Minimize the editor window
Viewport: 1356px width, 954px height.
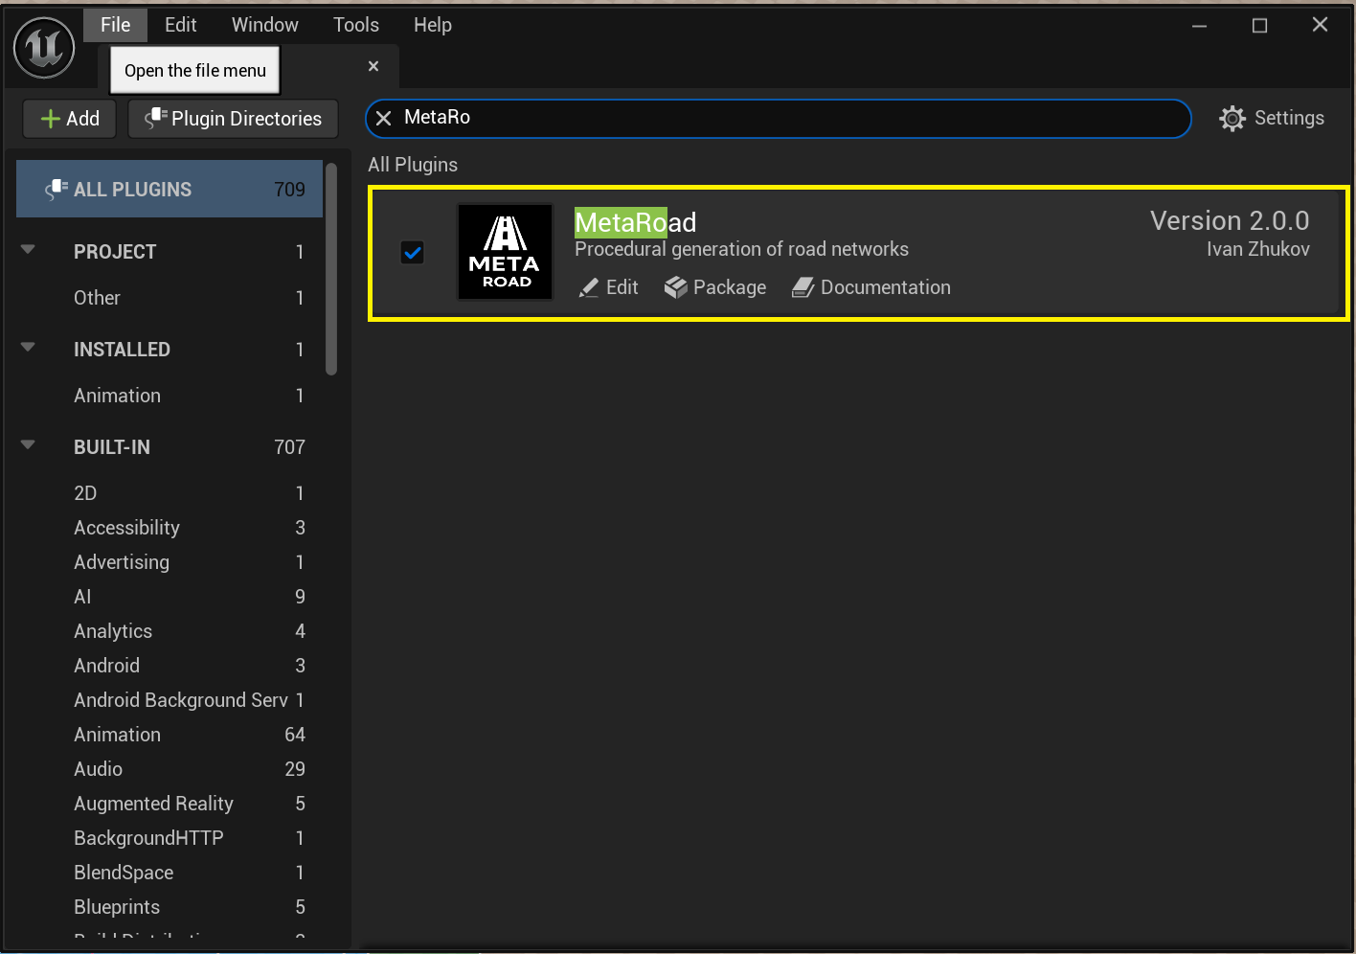(x=1199, y=26)
